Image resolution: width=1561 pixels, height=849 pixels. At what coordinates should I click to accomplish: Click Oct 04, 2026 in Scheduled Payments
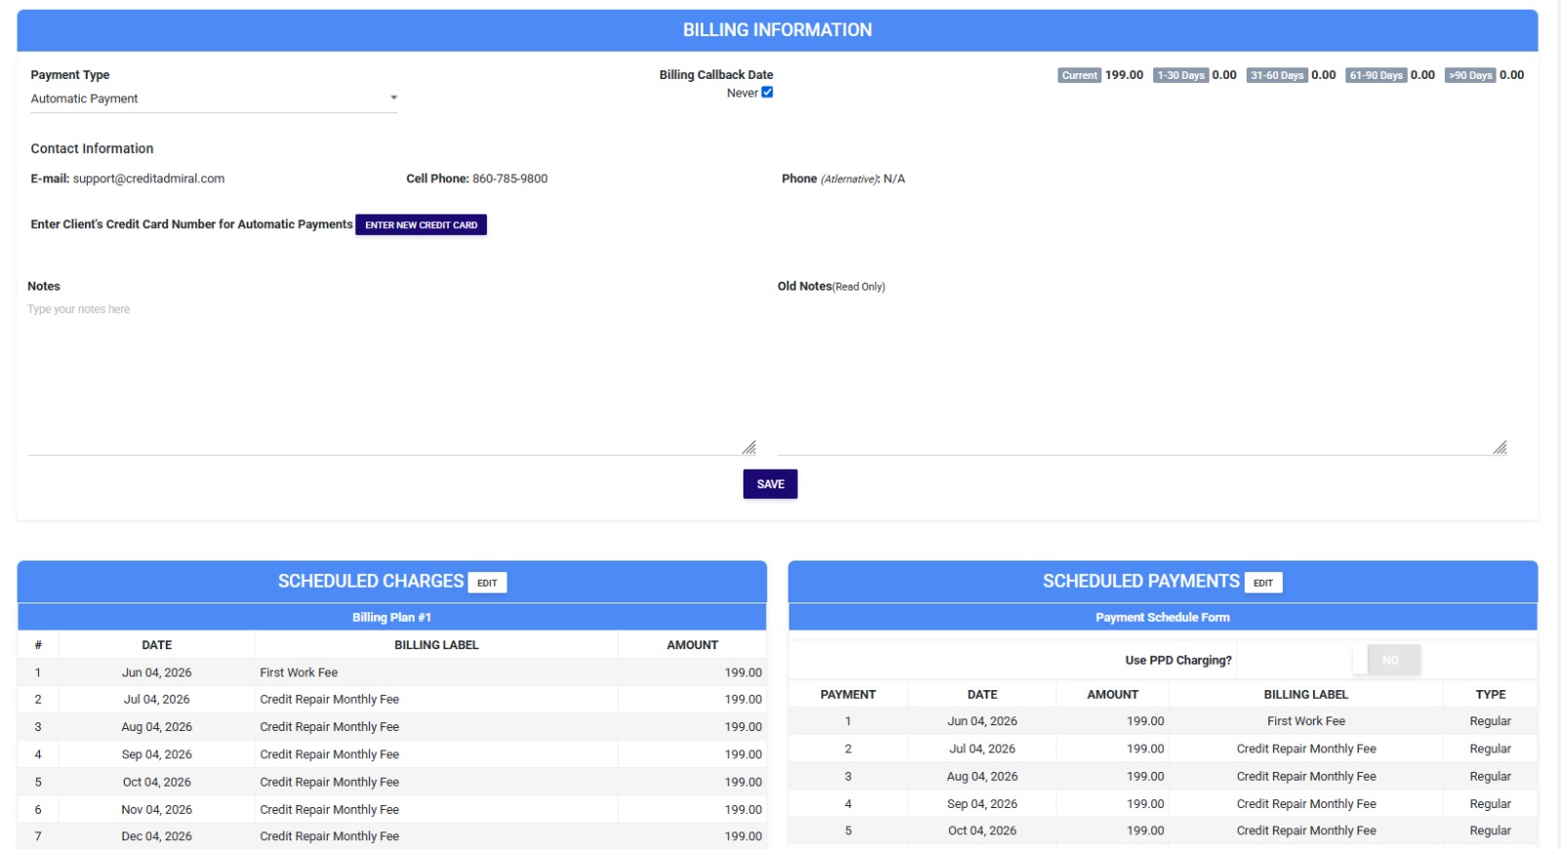click(x=981, y=830)
